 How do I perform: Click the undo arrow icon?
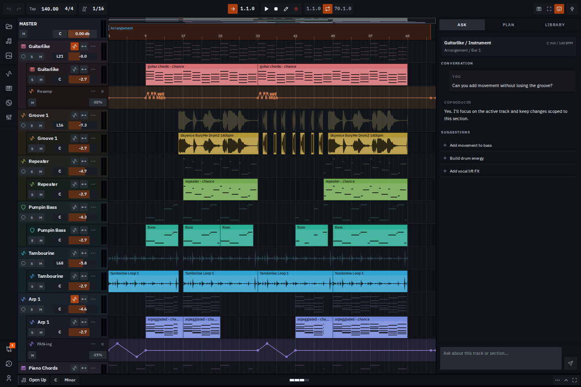point(9,9)
